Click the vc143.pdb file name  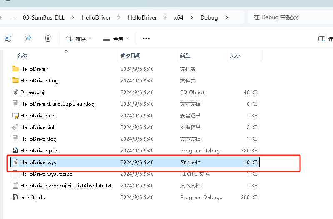tap(33, 197)
